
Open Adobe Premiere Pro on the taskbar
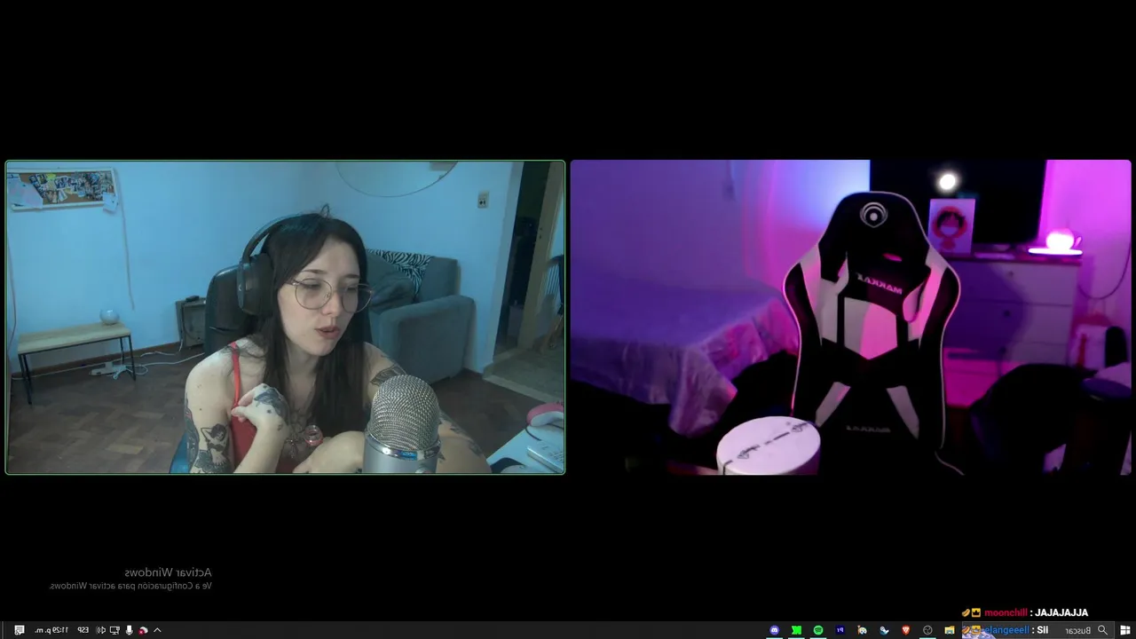840,630
